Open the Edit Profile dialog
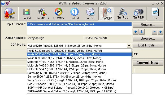 pos(148,45)
